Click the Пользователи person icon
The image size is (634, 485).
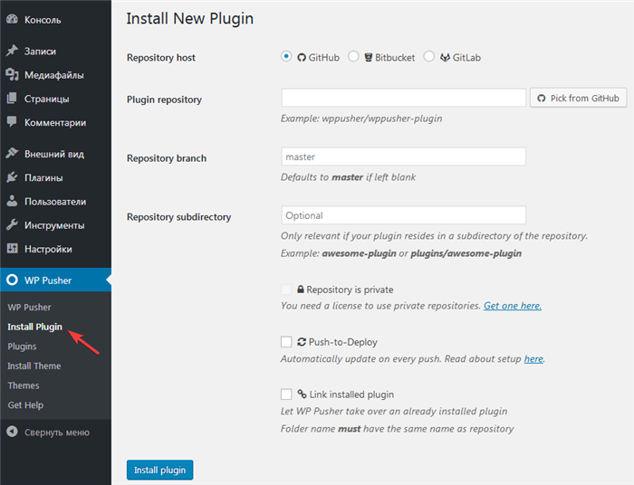[x=12, y=201]
